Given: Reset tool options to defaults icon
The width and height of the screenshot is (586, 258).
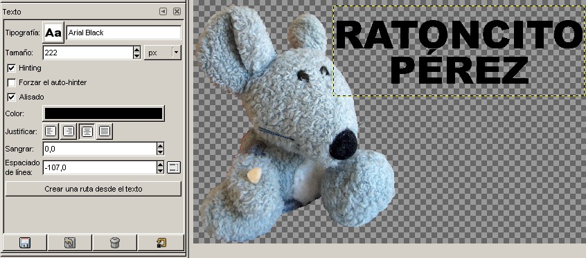Looking at the screenshot, I should pyautogui.click(x=161, y=243).
